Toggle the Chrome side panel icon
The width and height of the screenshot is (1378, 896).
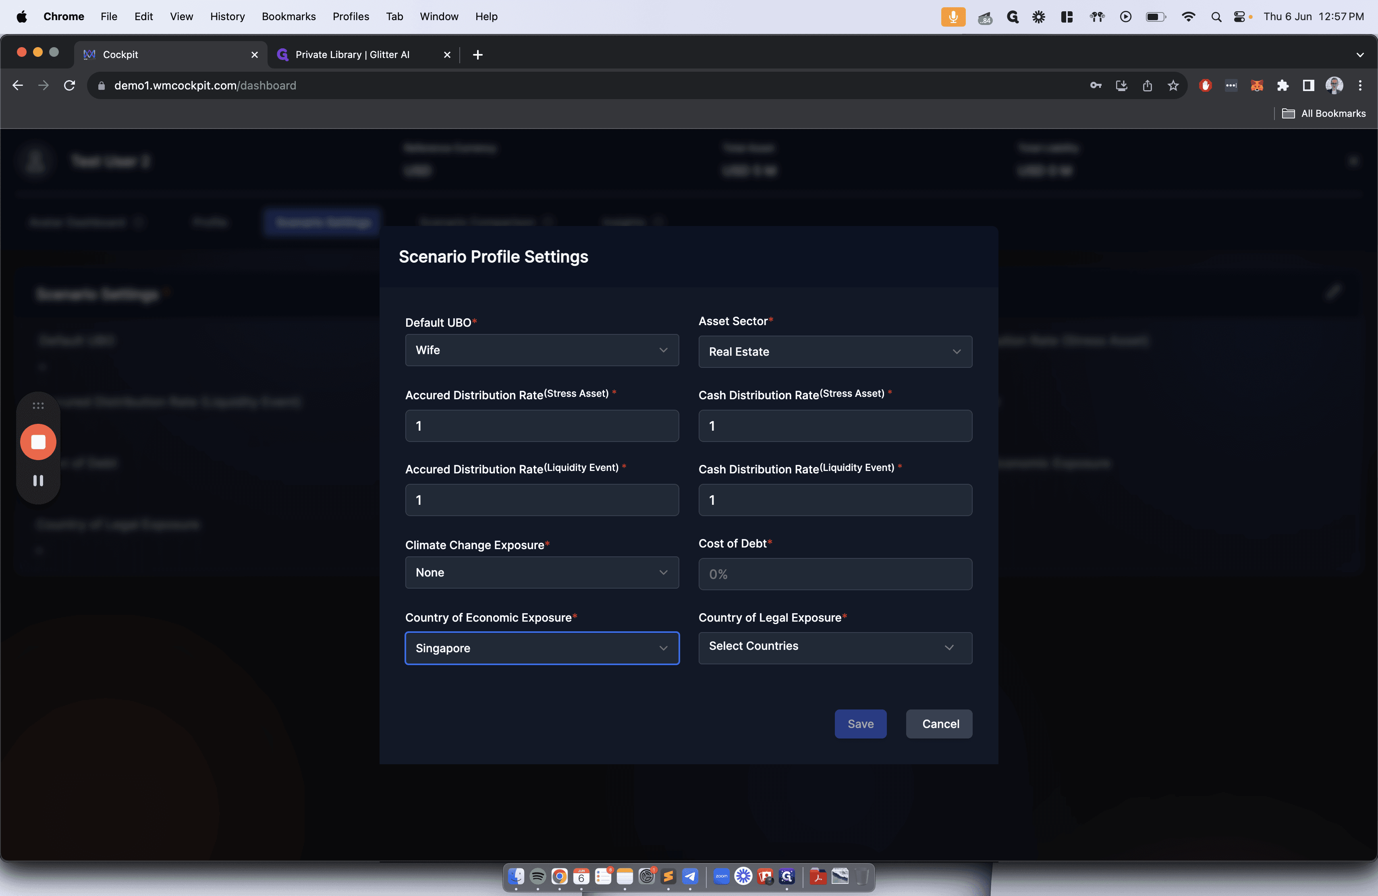[x=1308, y=86]
